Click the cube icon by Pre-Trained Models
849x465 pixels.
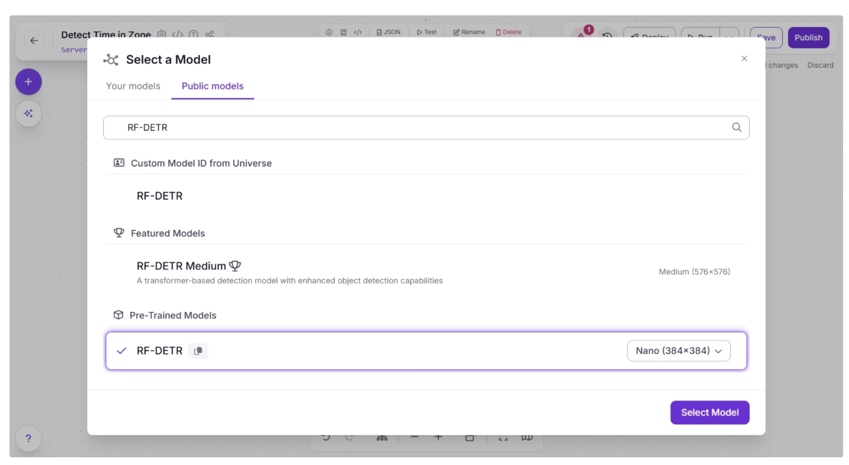click(x=118, y=315)
